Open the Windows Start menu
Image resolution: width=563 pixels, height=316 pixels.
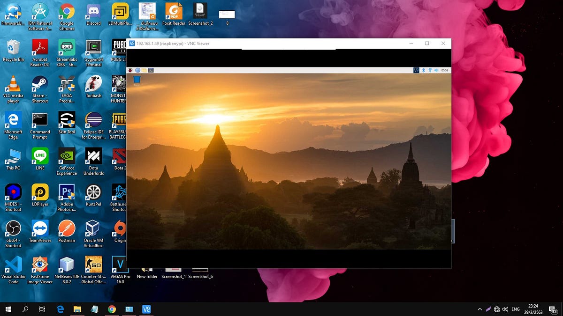8,309
